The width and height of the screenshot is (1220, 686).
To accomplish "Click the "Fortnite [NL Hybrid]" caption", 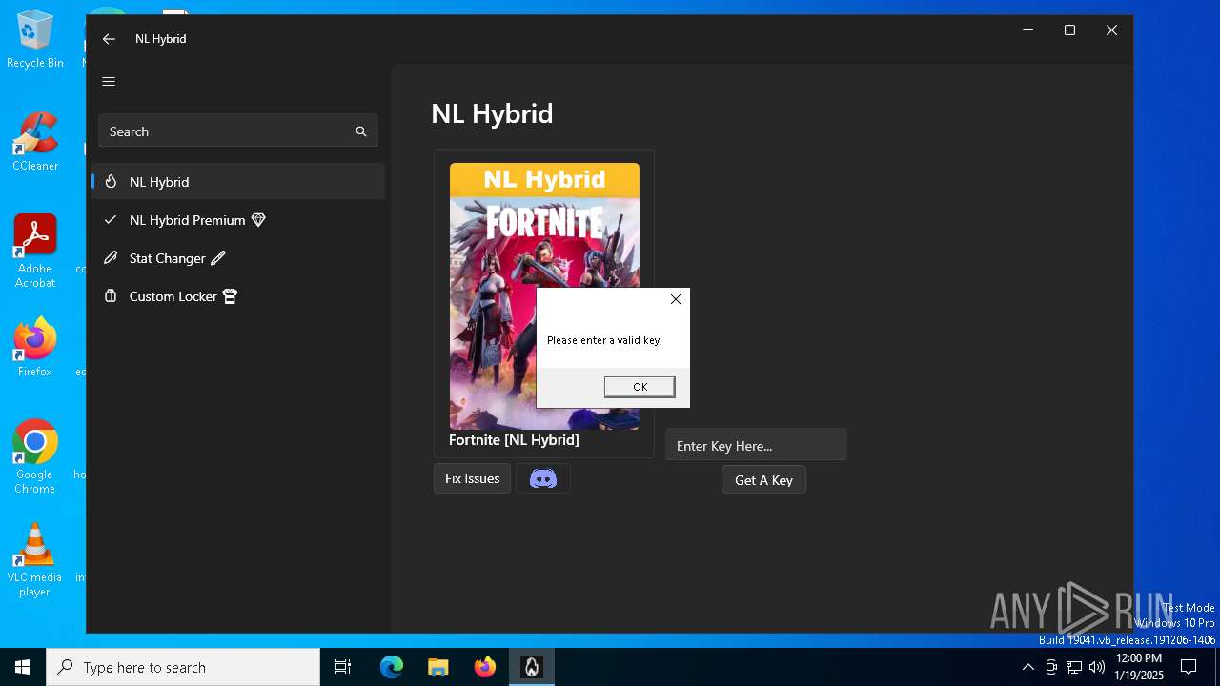I will pyautogui.click(x=514, y=440).
